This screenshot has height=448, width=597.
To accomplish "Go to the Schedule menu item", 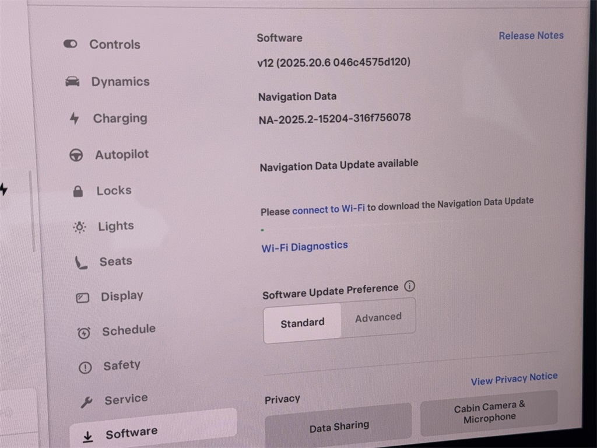I will 128,331.
